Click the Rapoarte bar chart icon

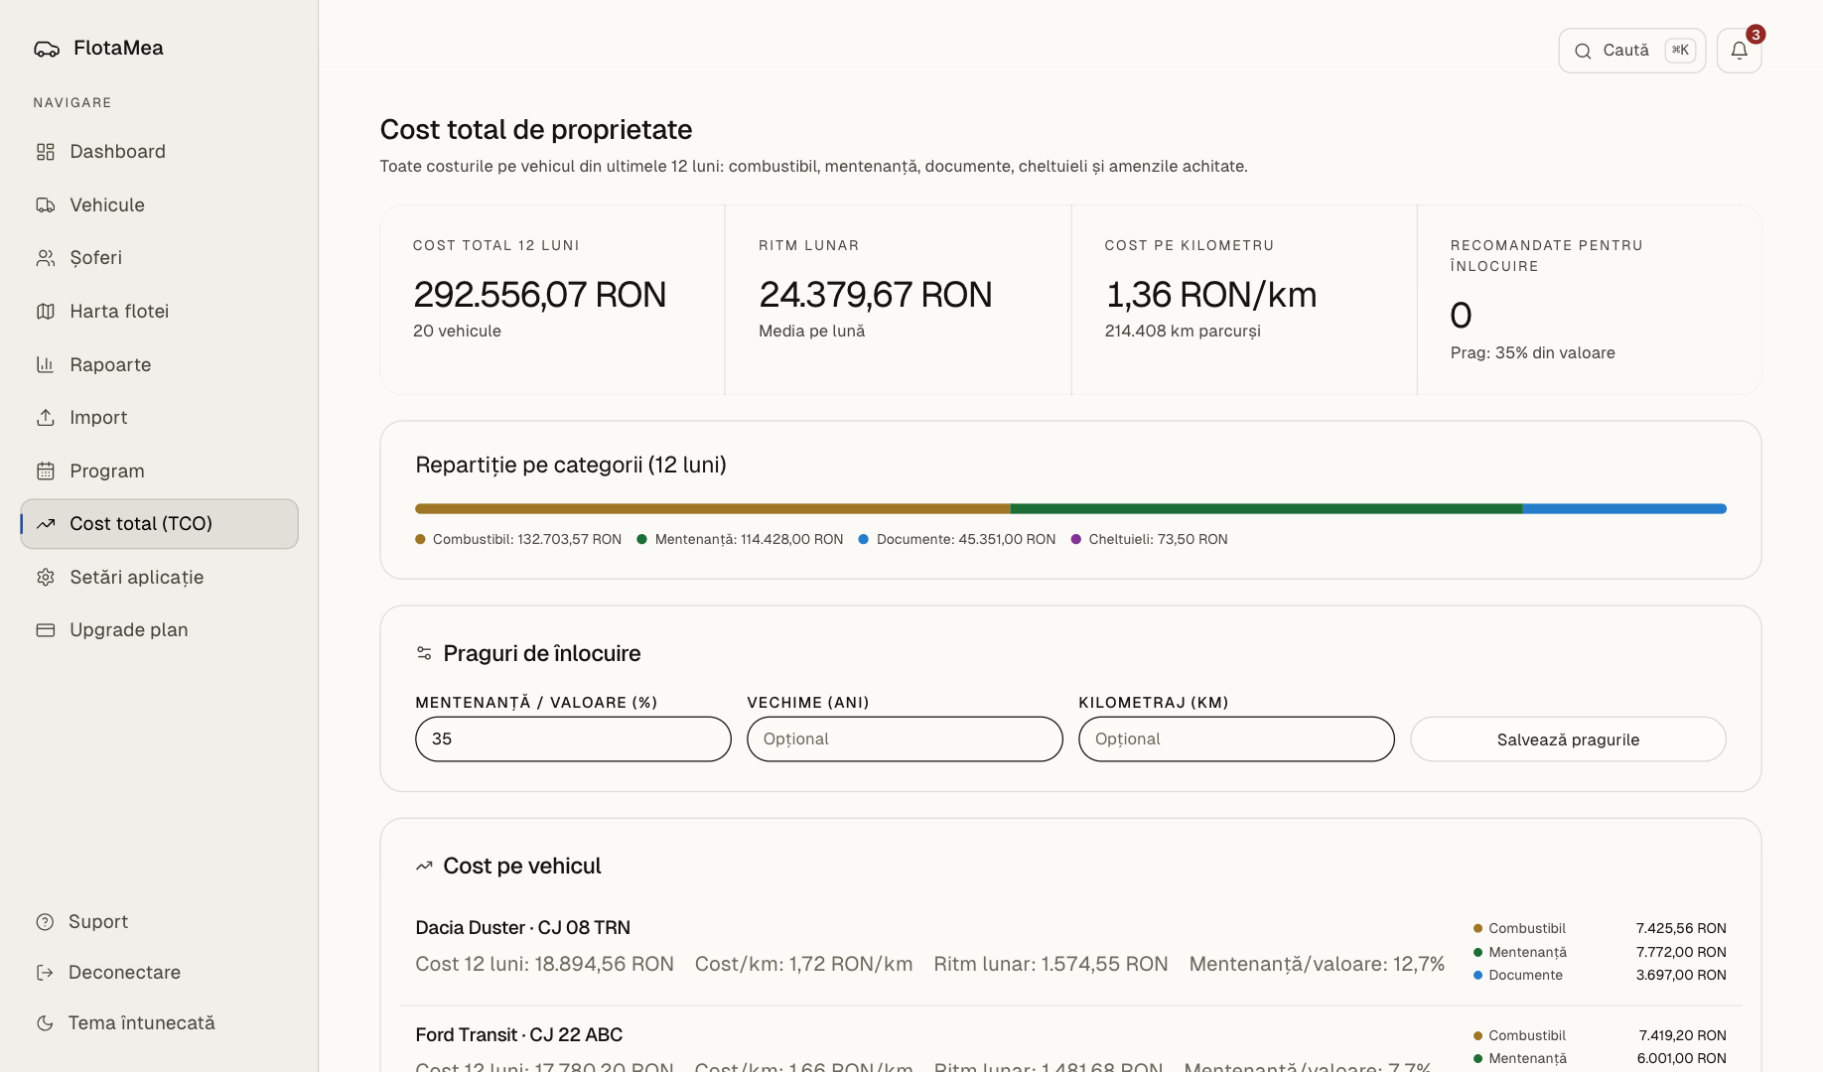coord(46,364)
